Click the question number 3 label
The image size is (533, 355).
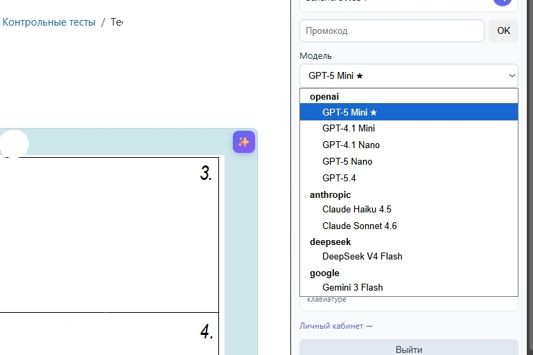pyautogui.click(x=206, y=173)
